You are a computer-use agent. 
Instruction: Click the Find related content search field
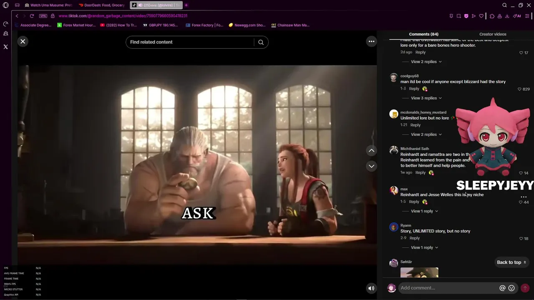191,42
